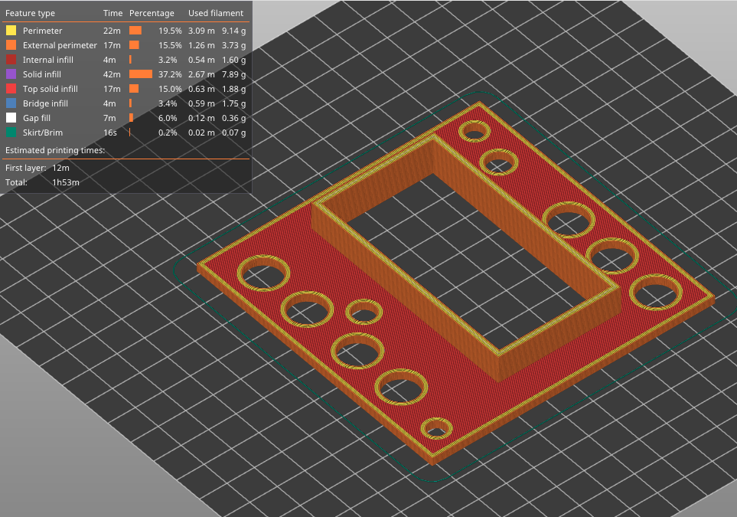Click the First layer 12m time value
Viewport: 737px width, 517px height.
[x=60, y=168]
